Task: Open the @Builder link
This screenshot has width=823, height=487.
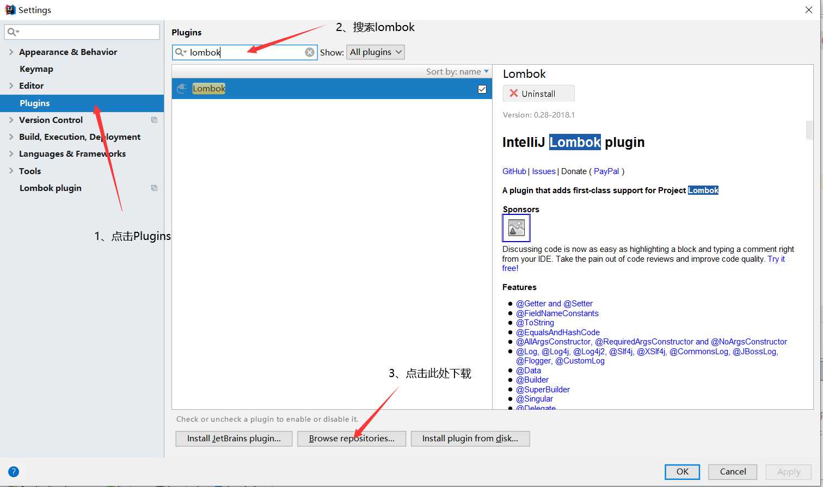Action: [x=532, y=380]
